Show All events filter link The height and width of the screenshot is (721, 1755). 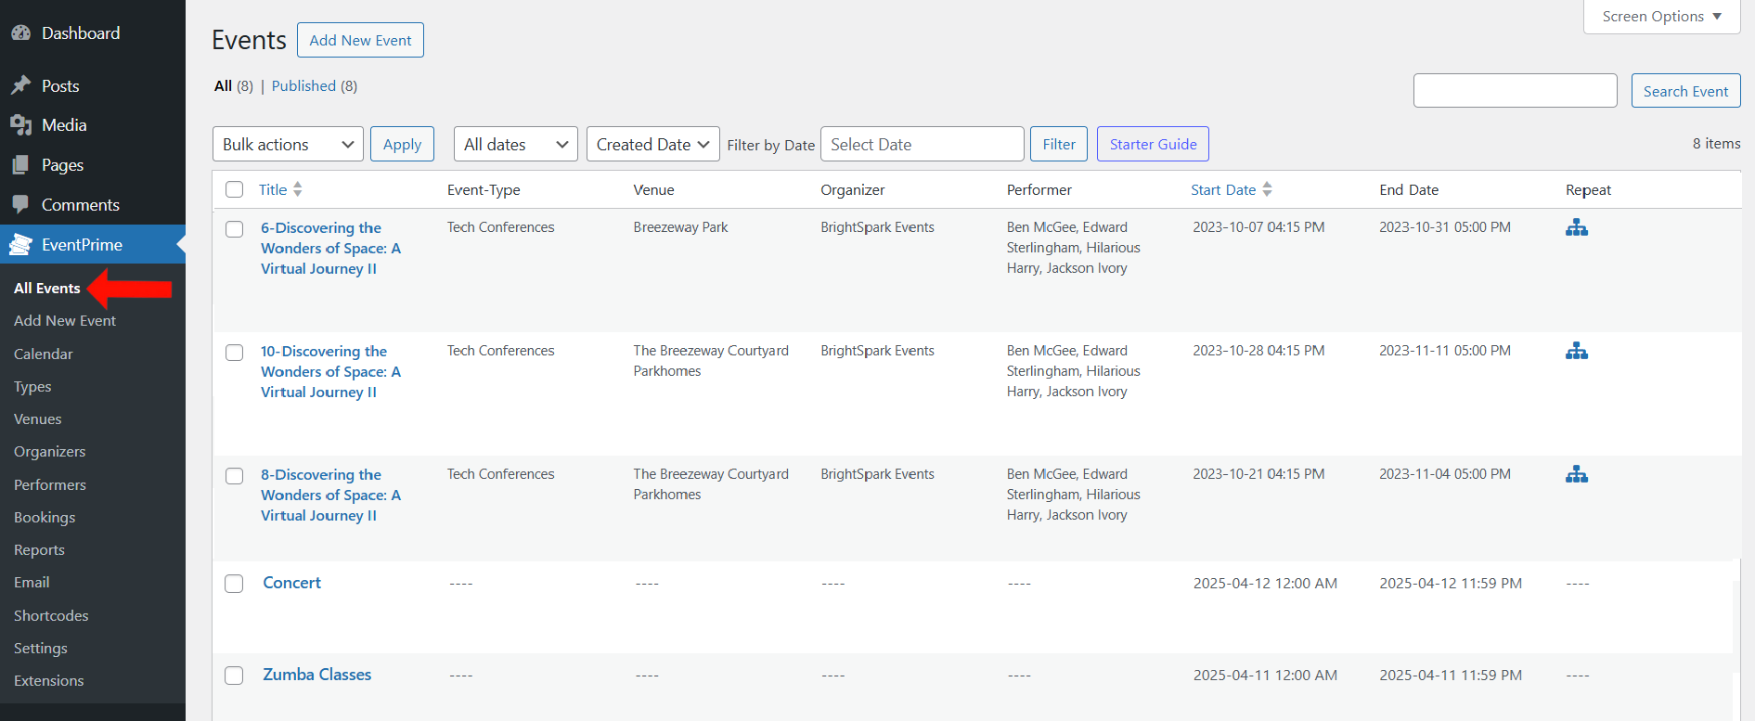pyautogui.click(x=223, y=85)
